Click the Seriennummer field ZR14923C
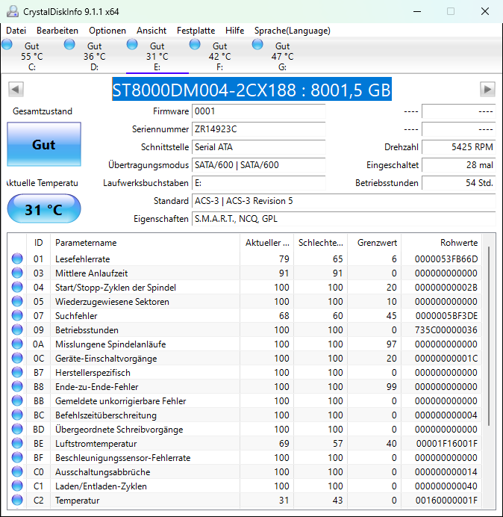503x517 pixels. 258,129
